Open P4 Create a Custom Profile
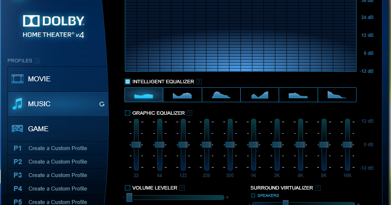This screenshot has width=391, height=205. pyautogui.click(x=58, y=189)
